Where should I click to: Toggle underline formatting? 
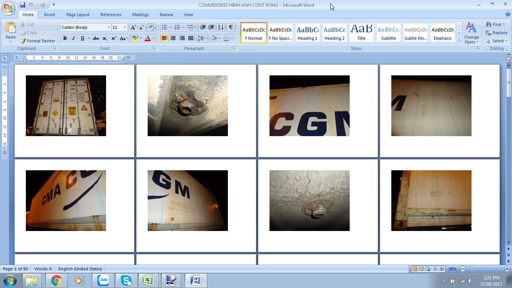point(82,38)
